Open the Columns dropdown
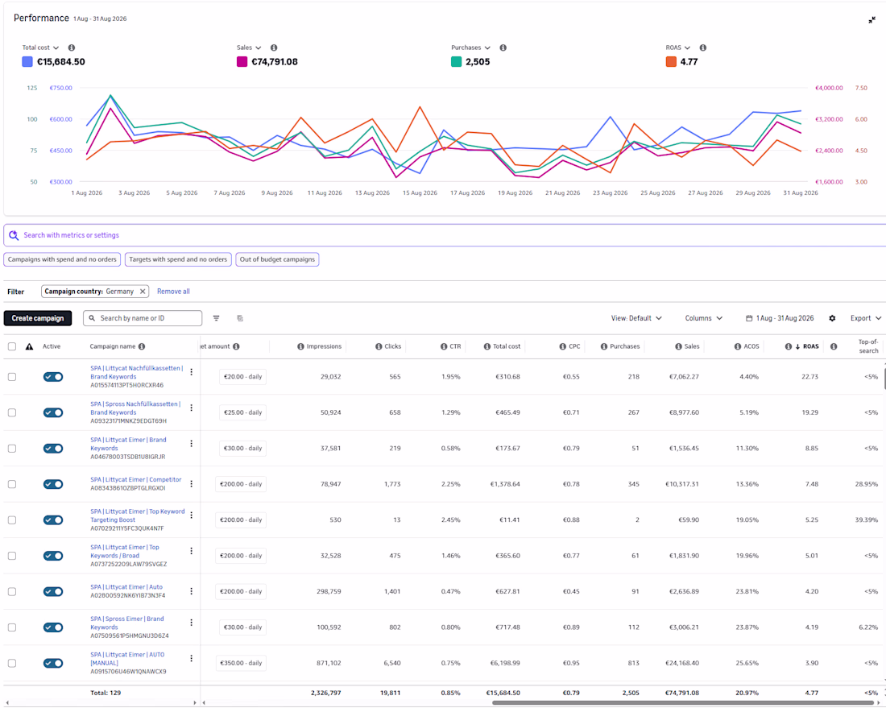 [703, 318]
